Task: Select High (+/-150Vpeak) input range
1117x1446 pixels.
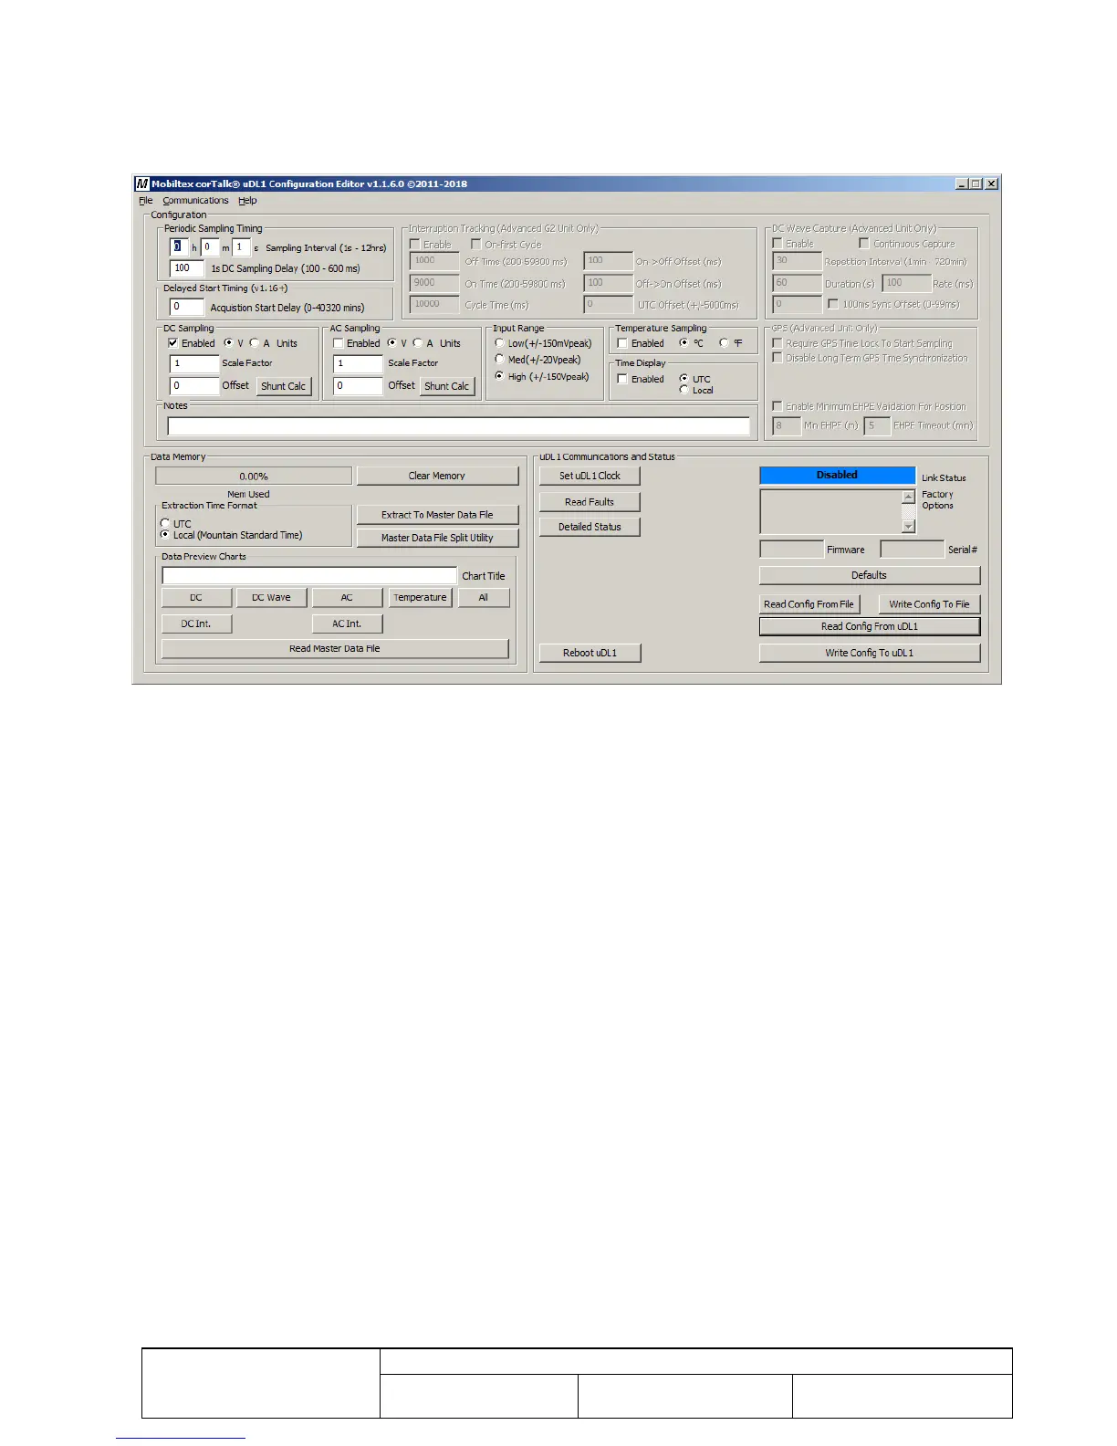Action: tap(499, 376)
